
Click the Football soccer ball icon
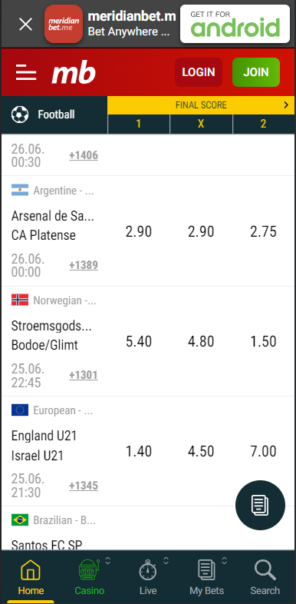(20, 114)
